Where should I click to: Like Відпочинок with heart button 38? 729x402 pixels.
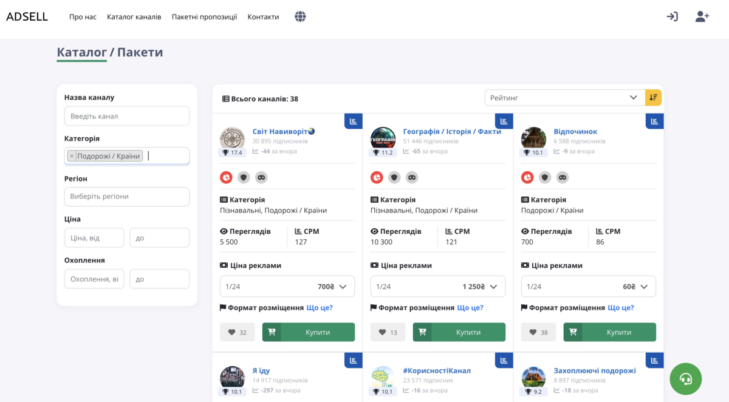[539, 332]
